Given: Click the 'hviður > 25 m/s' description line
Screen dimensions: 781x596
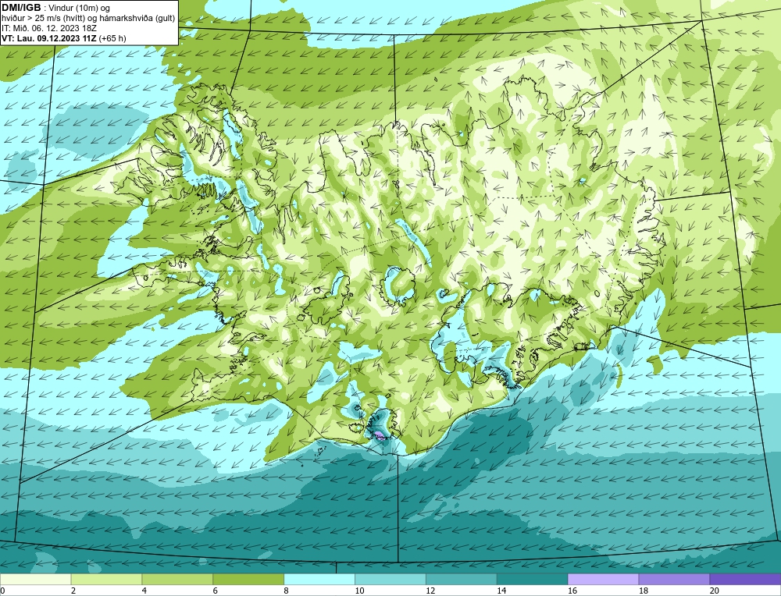Looking at the screenshot, I should [x=88, y=19].
